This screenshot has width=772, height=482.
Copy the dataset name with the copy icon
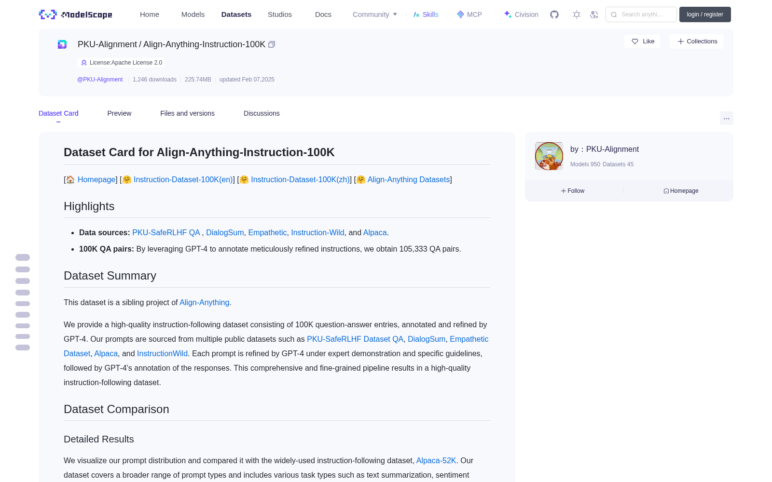pyautogui.click(x=272, y=44)
